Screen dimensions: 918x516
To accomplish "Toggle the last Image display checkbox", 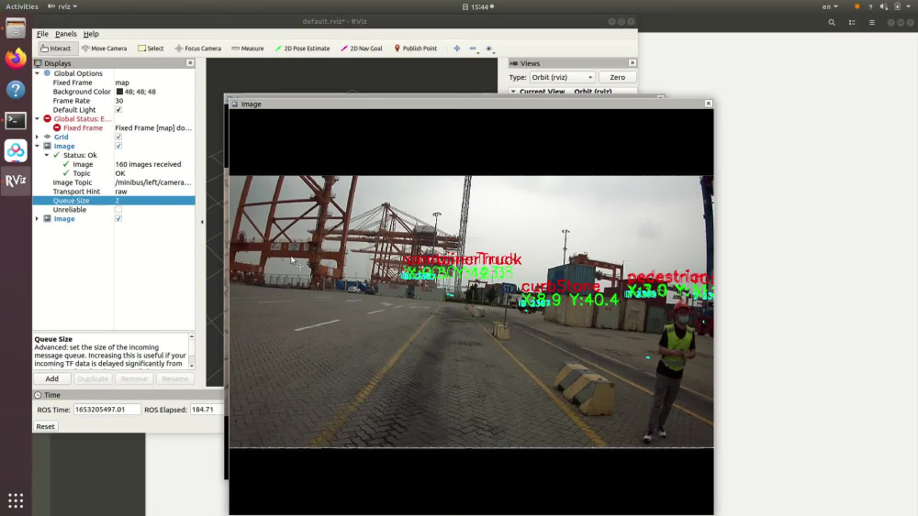I will pos(118,218).
